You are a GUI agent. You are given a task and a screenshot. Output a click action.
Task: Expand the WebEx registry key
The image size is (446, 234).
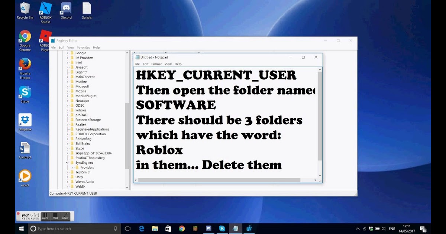pos(68,186)
